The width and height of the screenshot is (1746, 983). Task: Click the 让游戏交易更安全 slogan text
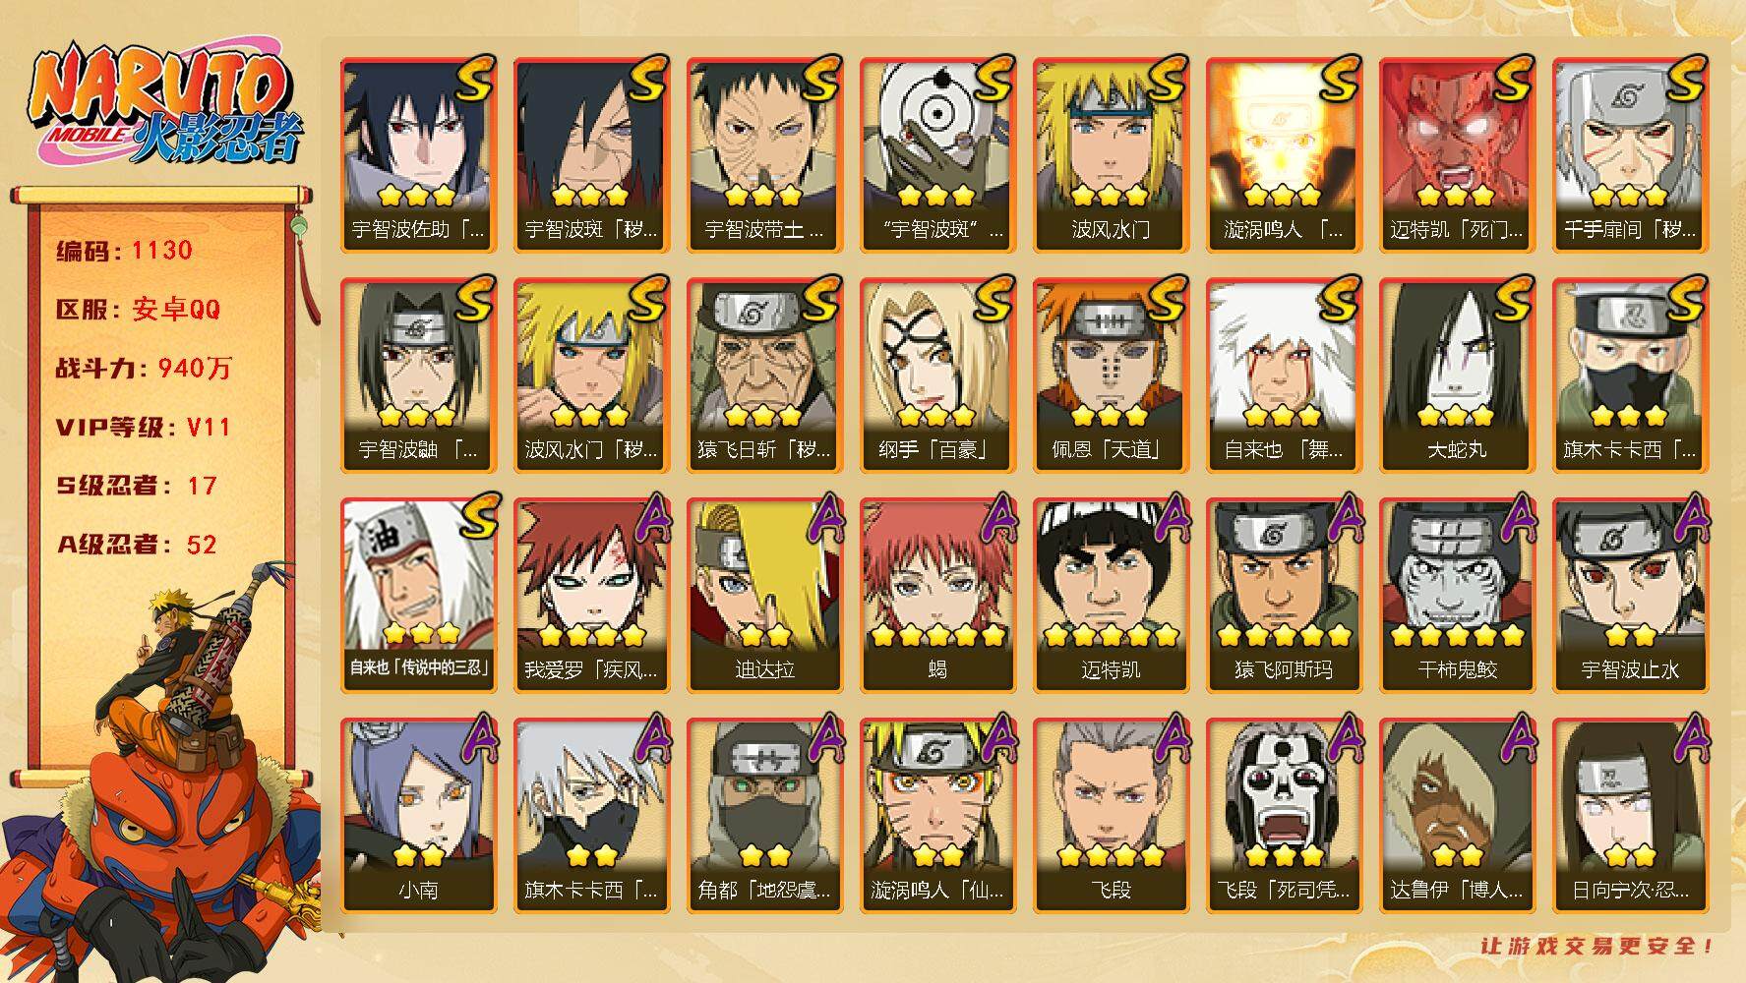(1597, 947)
